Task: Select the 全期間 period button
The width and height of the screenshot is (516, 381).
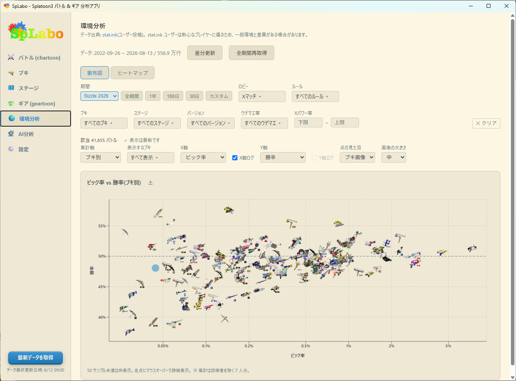Action: pos(132,96)
